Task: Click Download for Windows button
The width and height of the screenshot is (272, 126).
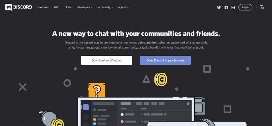Action: click(x=107, y=60)
